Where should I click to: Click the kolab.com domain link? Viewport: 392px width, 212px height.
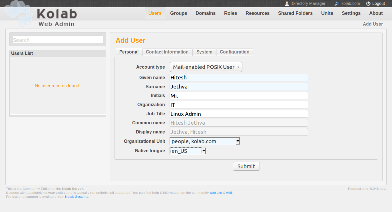(x=351, y=4)
